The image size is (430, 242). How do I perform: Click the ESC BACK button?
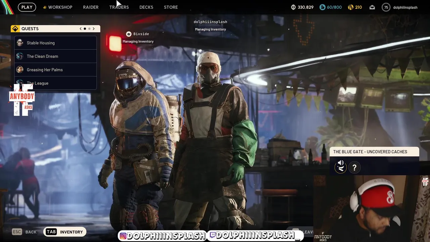point(24,232)
